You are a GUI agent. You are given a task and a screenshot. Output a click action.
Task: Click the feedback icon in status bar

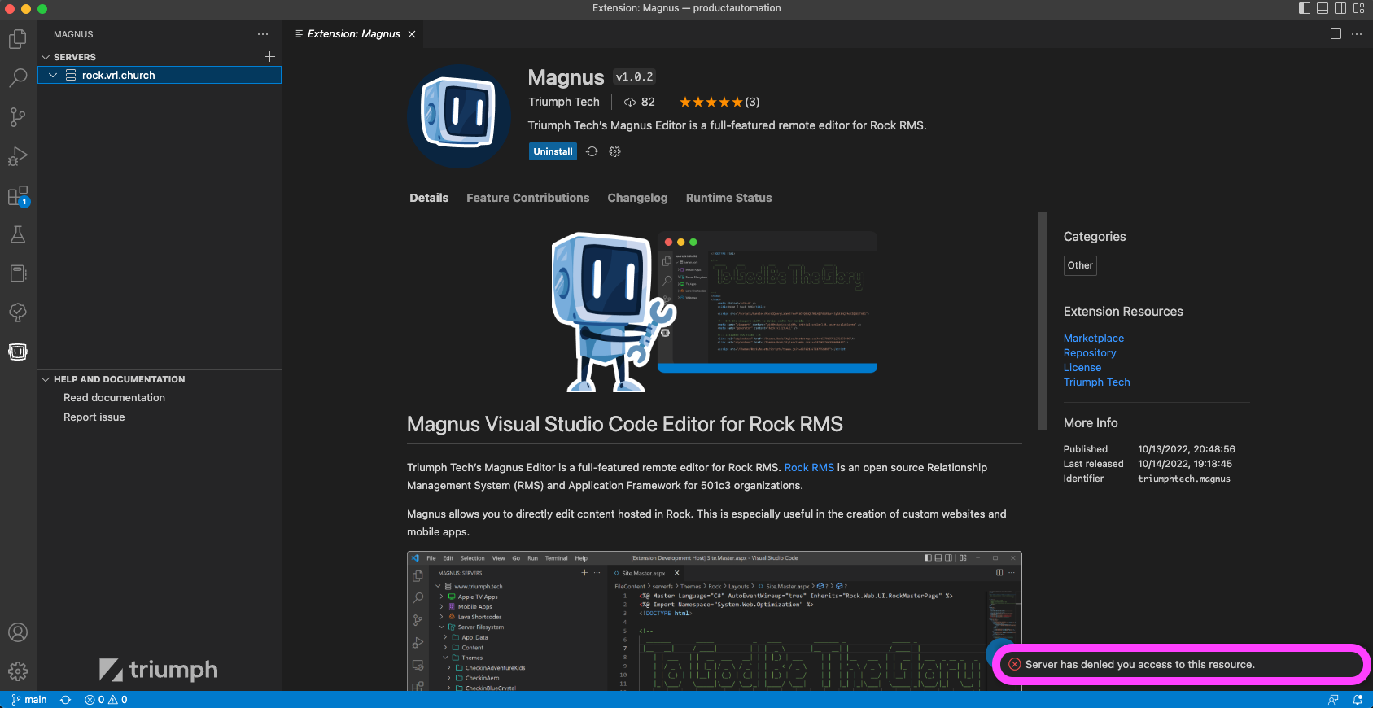coord(1333,700)
